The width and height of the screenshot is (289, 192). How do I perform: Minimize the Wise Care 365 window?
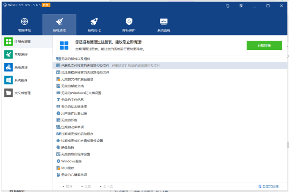254,6
